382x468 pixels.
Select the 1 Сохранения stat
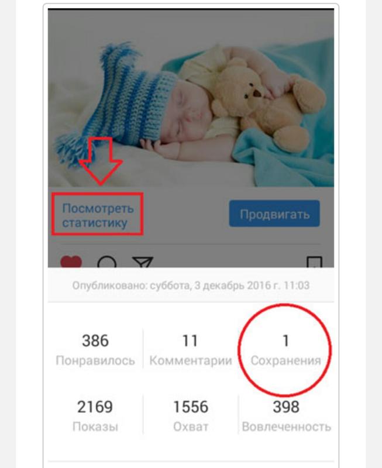(285, 350)
